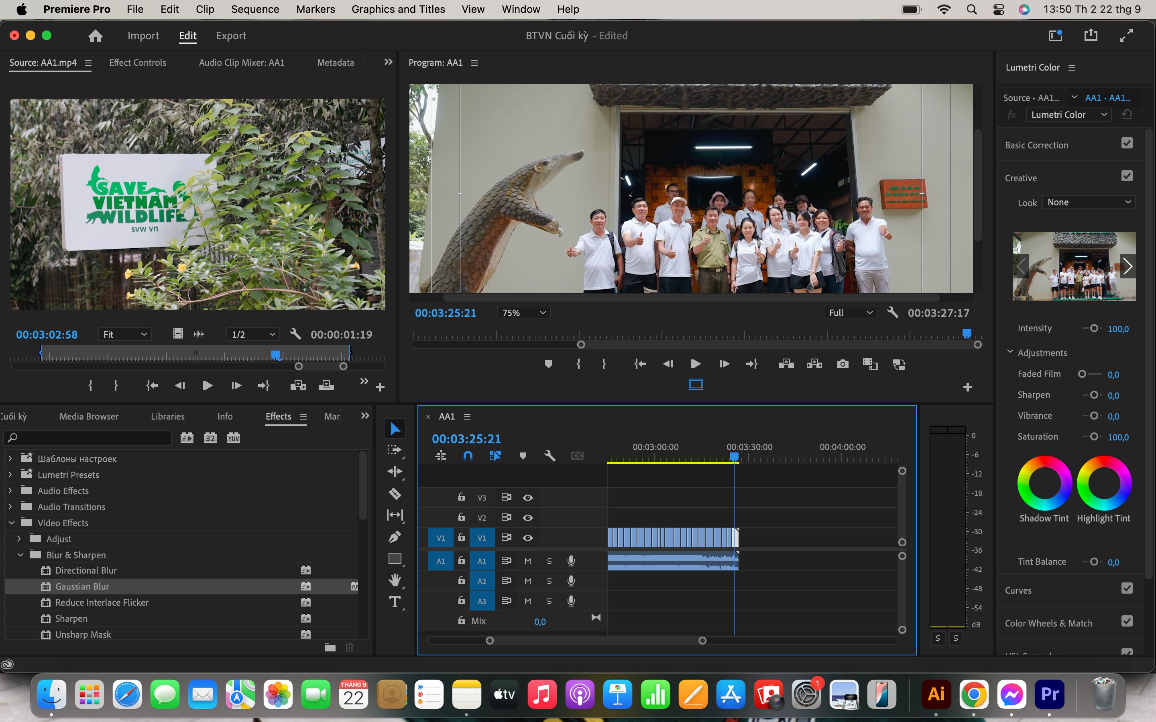Uncheck Curves section checkbox
This screenshot has height=722, width=1156.
tap(1127, 588)
